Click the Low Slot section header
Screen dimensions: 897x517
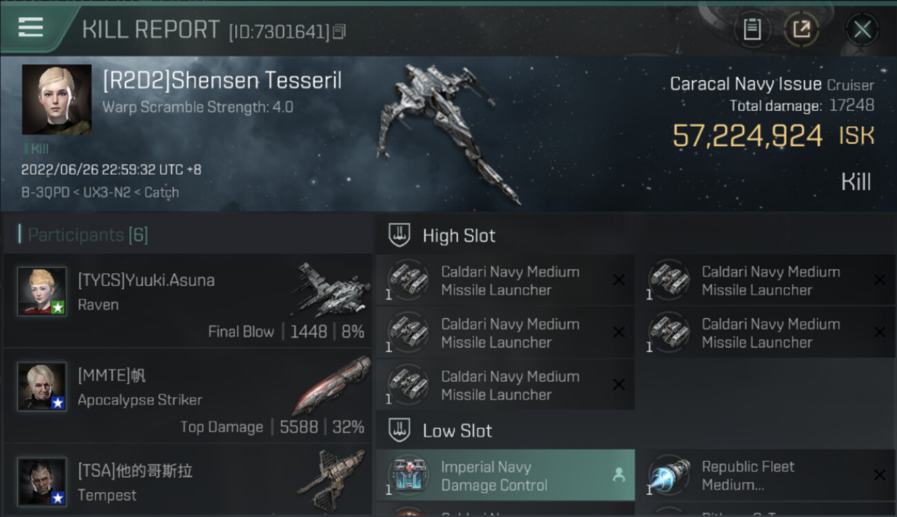click(457, 431)
